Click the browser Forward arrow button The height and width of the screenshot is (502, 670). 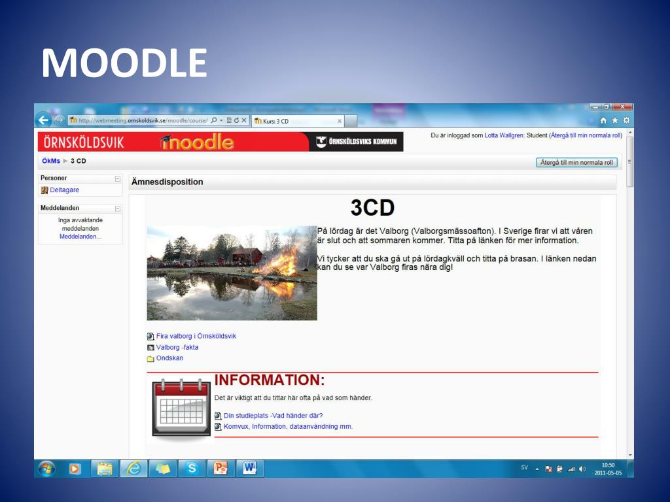point(60,120)
